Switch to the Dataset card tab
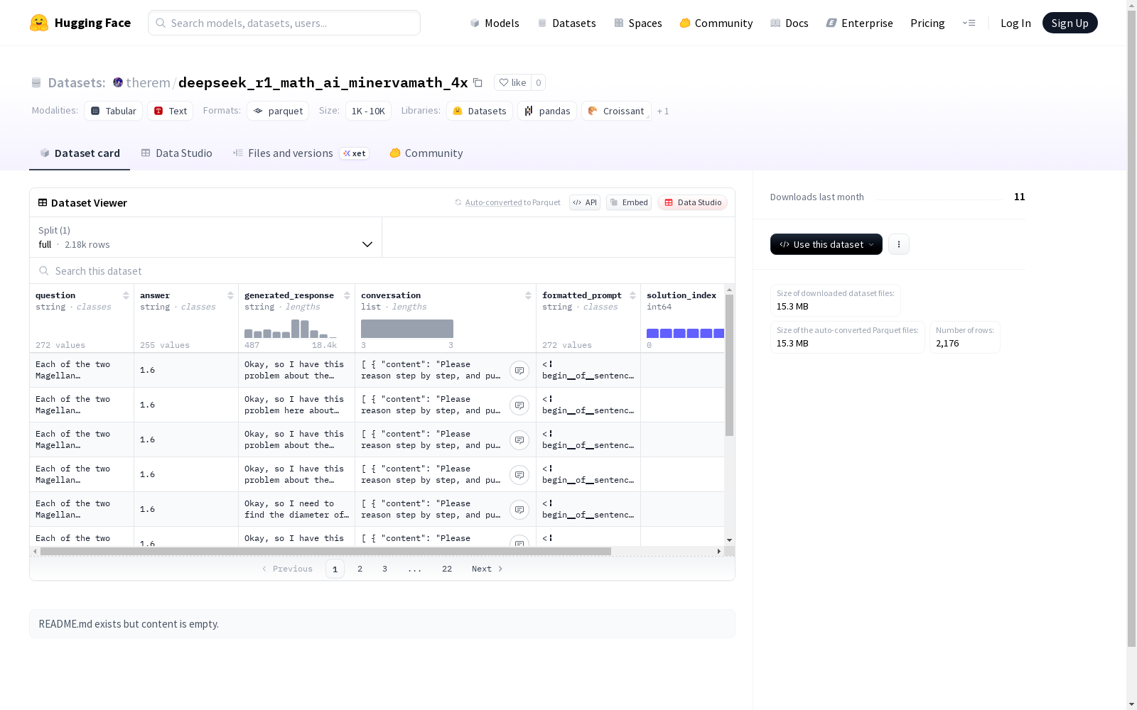Viewport: 1137px width, 710px height. tap(80, 153)
